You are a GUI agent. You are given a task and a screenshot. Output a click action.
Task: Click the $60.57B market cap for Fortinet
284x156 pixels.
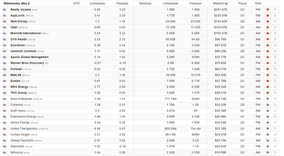pos(220,69)
